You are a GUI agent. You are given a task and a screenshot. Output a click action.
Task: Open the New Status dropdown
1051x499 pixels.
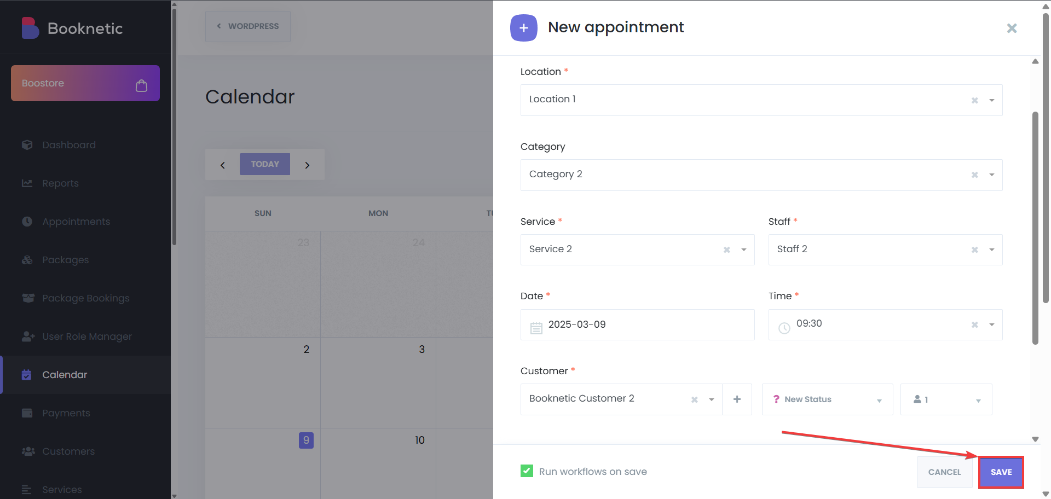coord(827,399)
